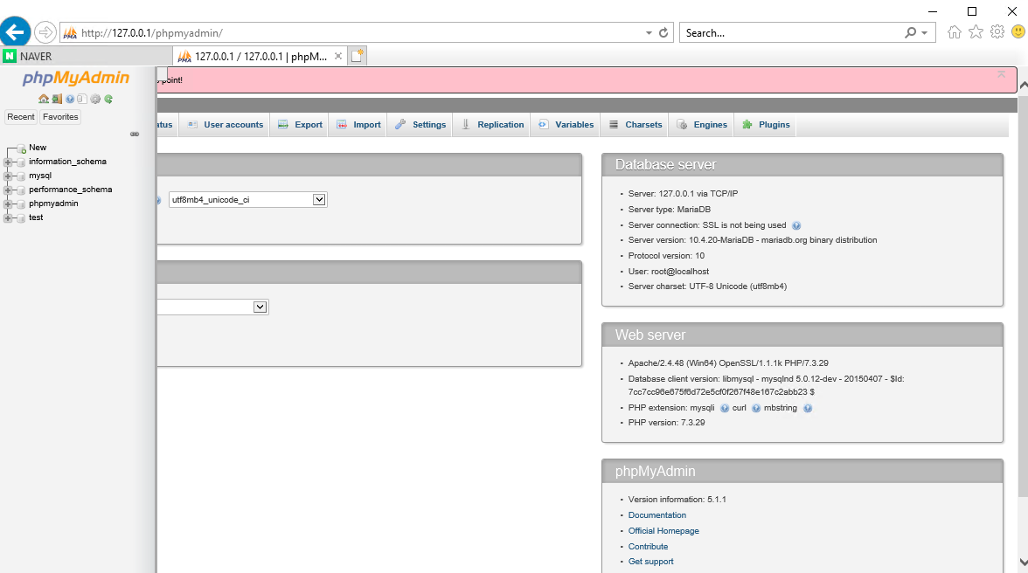Click the New database icon in the tree
This screenshot has height=573, width=1028.
21,148
